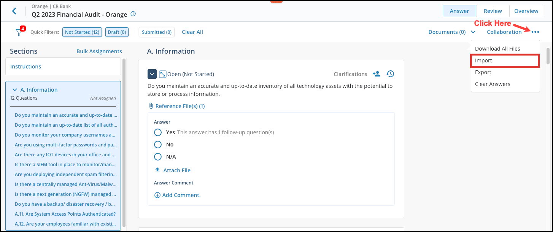Open question 'up-to-date list of all auth...'
The height and width of the screenshot is (232, 553).
pos(66,125)
